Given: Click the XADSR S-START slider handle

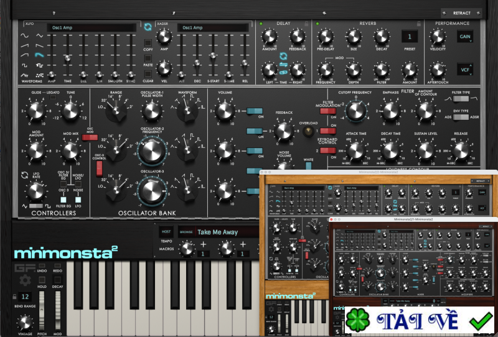Looking at the screenshot, I should tap(213, 55).
